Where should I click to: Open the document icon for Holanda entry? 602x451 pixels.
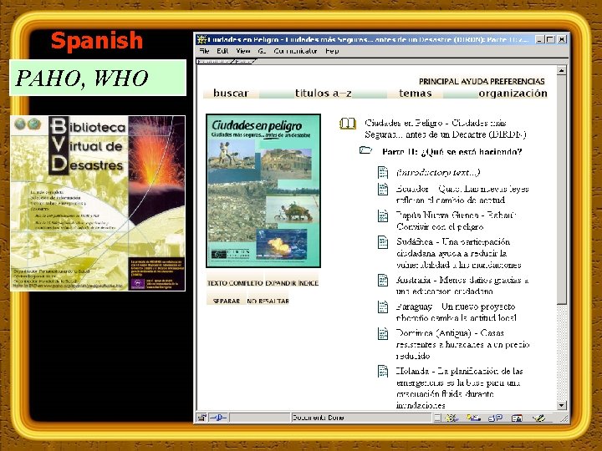point(383,371)
